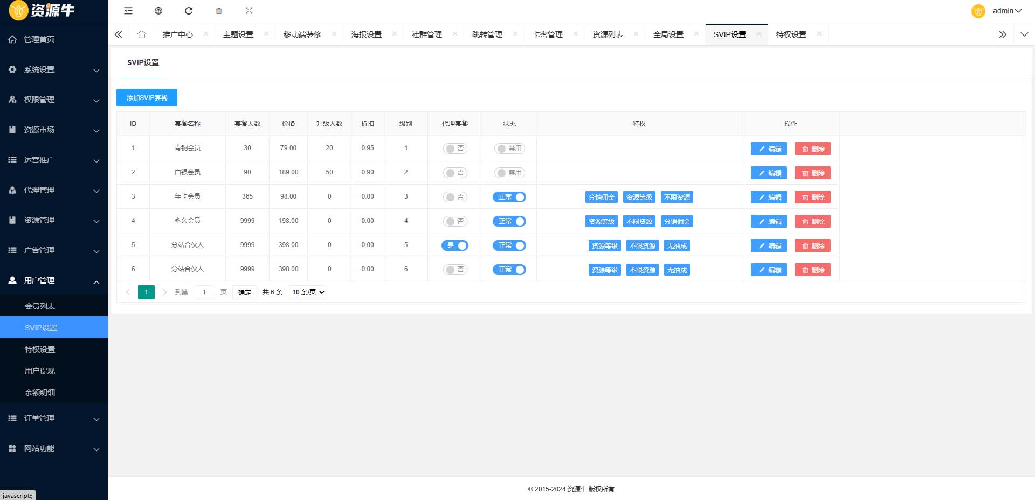Open 管理首页 from the sidebar
Screen dimensions: 1035x500
[x=38, y=39]
